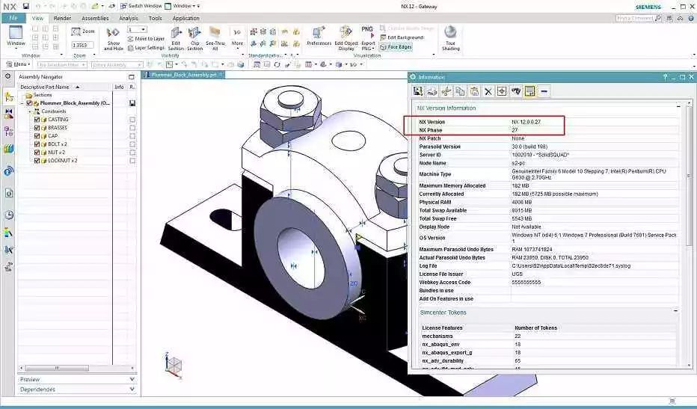697x409 pixels.
Task: Switch to the Assemblies ribbon tab
Action: pyautogui.click(x=95, y=18)
